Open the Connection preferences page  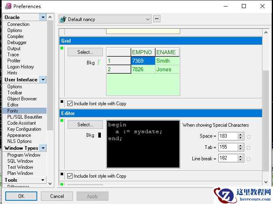pos(18,24)
